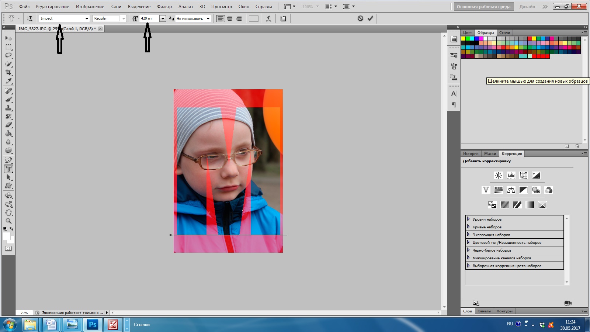Image resolution: width=590 pixels, height=332 pixels.
Task: Add a Curves adjustment
Action: 524,175
